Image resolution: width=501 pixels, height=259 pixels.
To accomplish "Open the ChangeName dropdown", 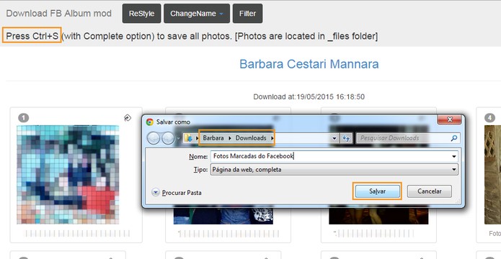I will tap(197, 14).
